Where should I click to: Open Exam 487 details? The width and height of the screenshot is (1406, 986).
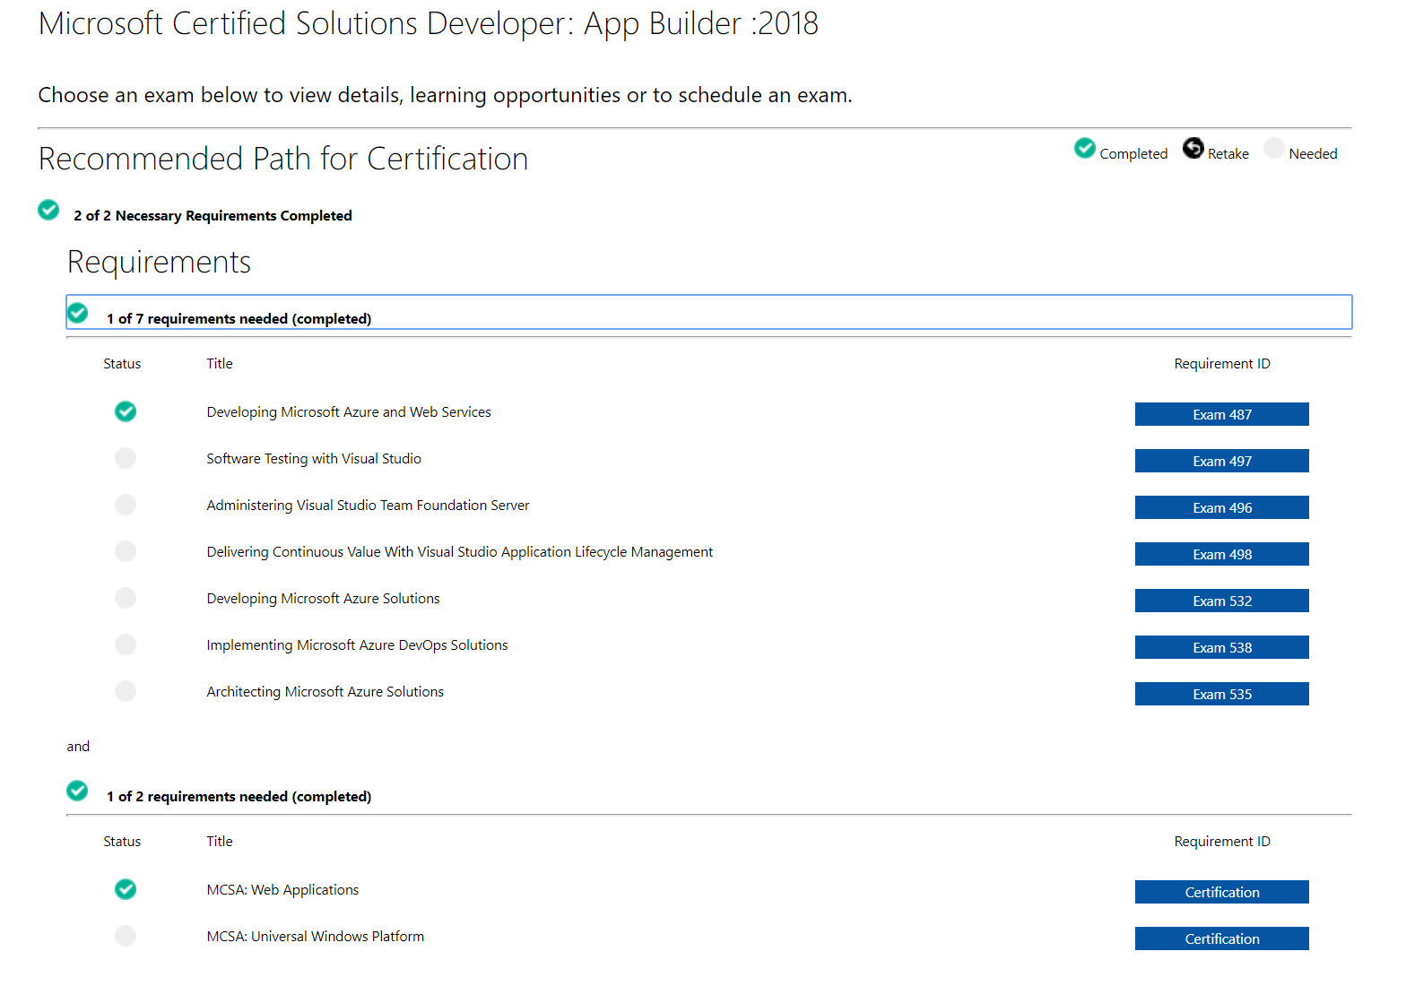coord(1221,414)
